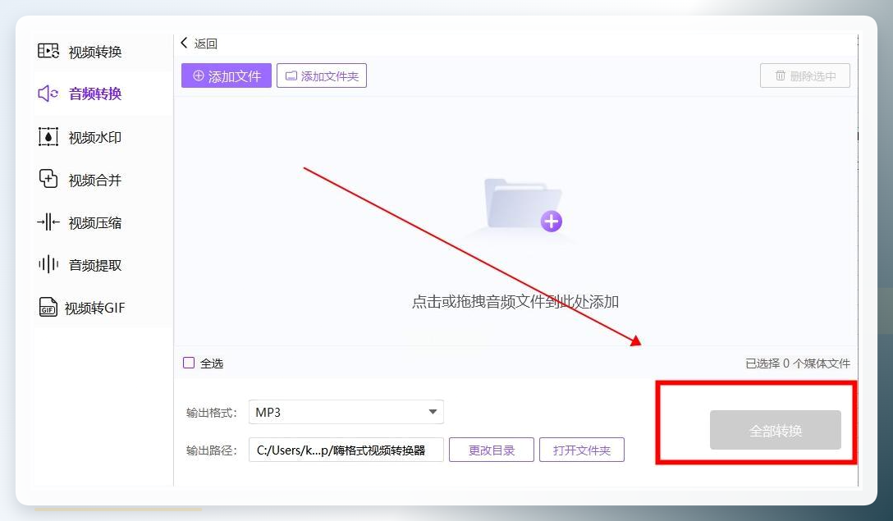Click the 添加文件夹 button

[x=322, y=75]
